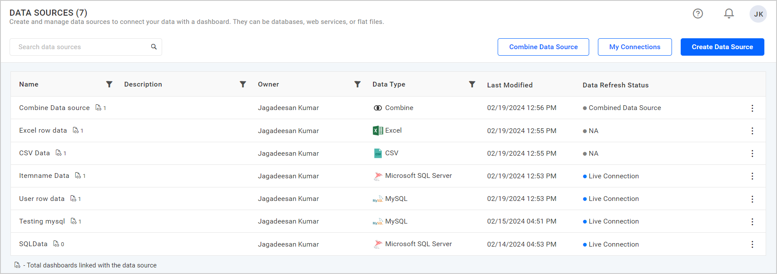Click the CSV file type icon
Viewport: 777px width, 274px height.
pos(378,153)
